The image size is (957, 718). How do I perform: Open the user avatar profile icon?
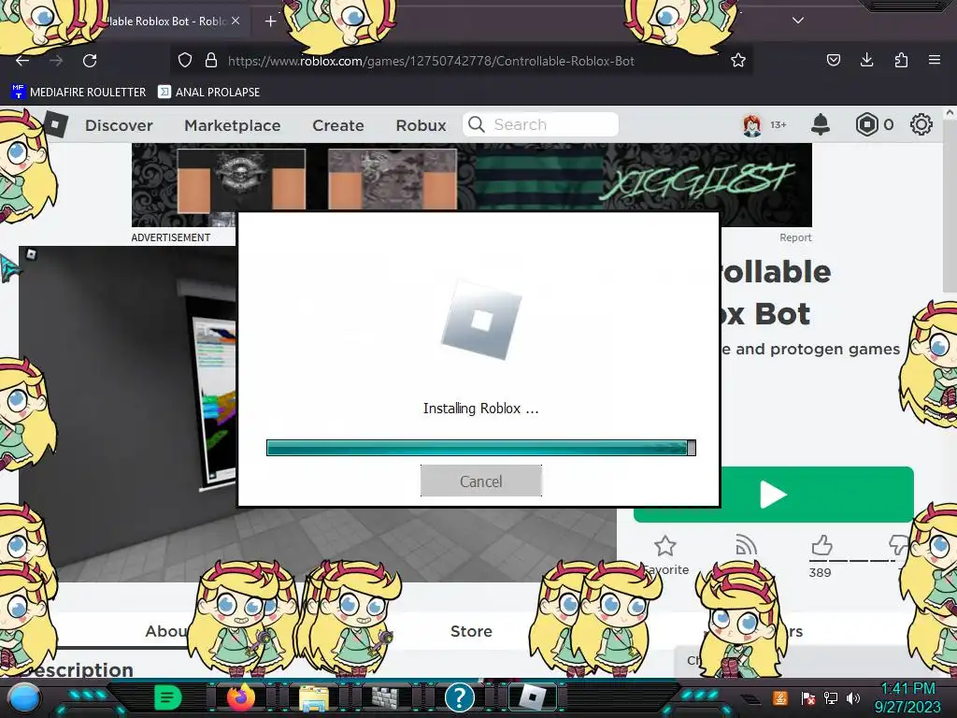[752, 125]
